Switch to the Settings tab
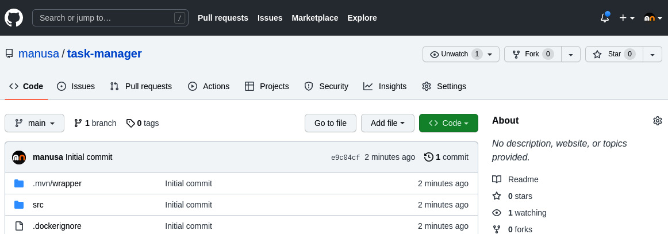Image resolution: width=668 pixels, height=234 pixels. (x=444, y=86)
